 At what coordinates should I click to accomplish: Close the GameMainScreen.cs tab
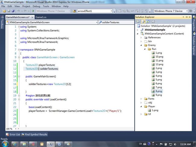(x=32, y=17)
